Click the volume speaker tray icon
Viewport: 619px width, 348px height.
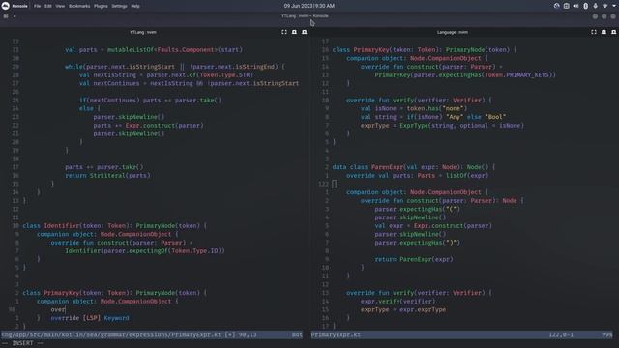click(576, 6)
